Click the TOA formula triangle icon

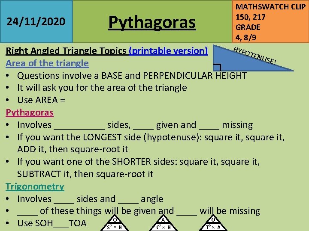213,223
